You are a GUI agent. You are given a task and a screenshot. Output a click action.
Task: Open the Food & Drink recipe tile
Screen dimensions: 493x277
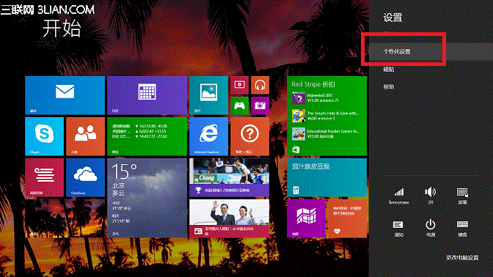326,177
